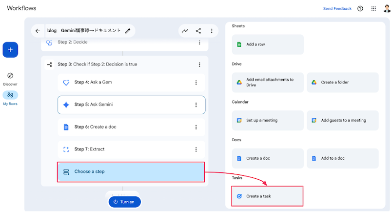Image resolution: width=392 pixels, height=212 pixels.
Task: Click the Step 3 branch condition icon
Action: click(49, 64)
